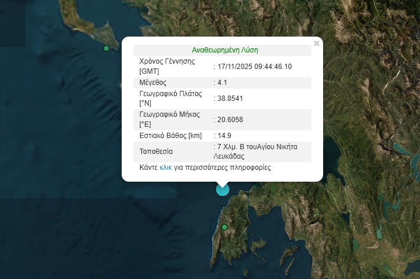The height and width of the screenshot is (279, 420).
Task: Click the origin time value 17/11/2025 09:44:46.10
Action: (x=255, y=67)
